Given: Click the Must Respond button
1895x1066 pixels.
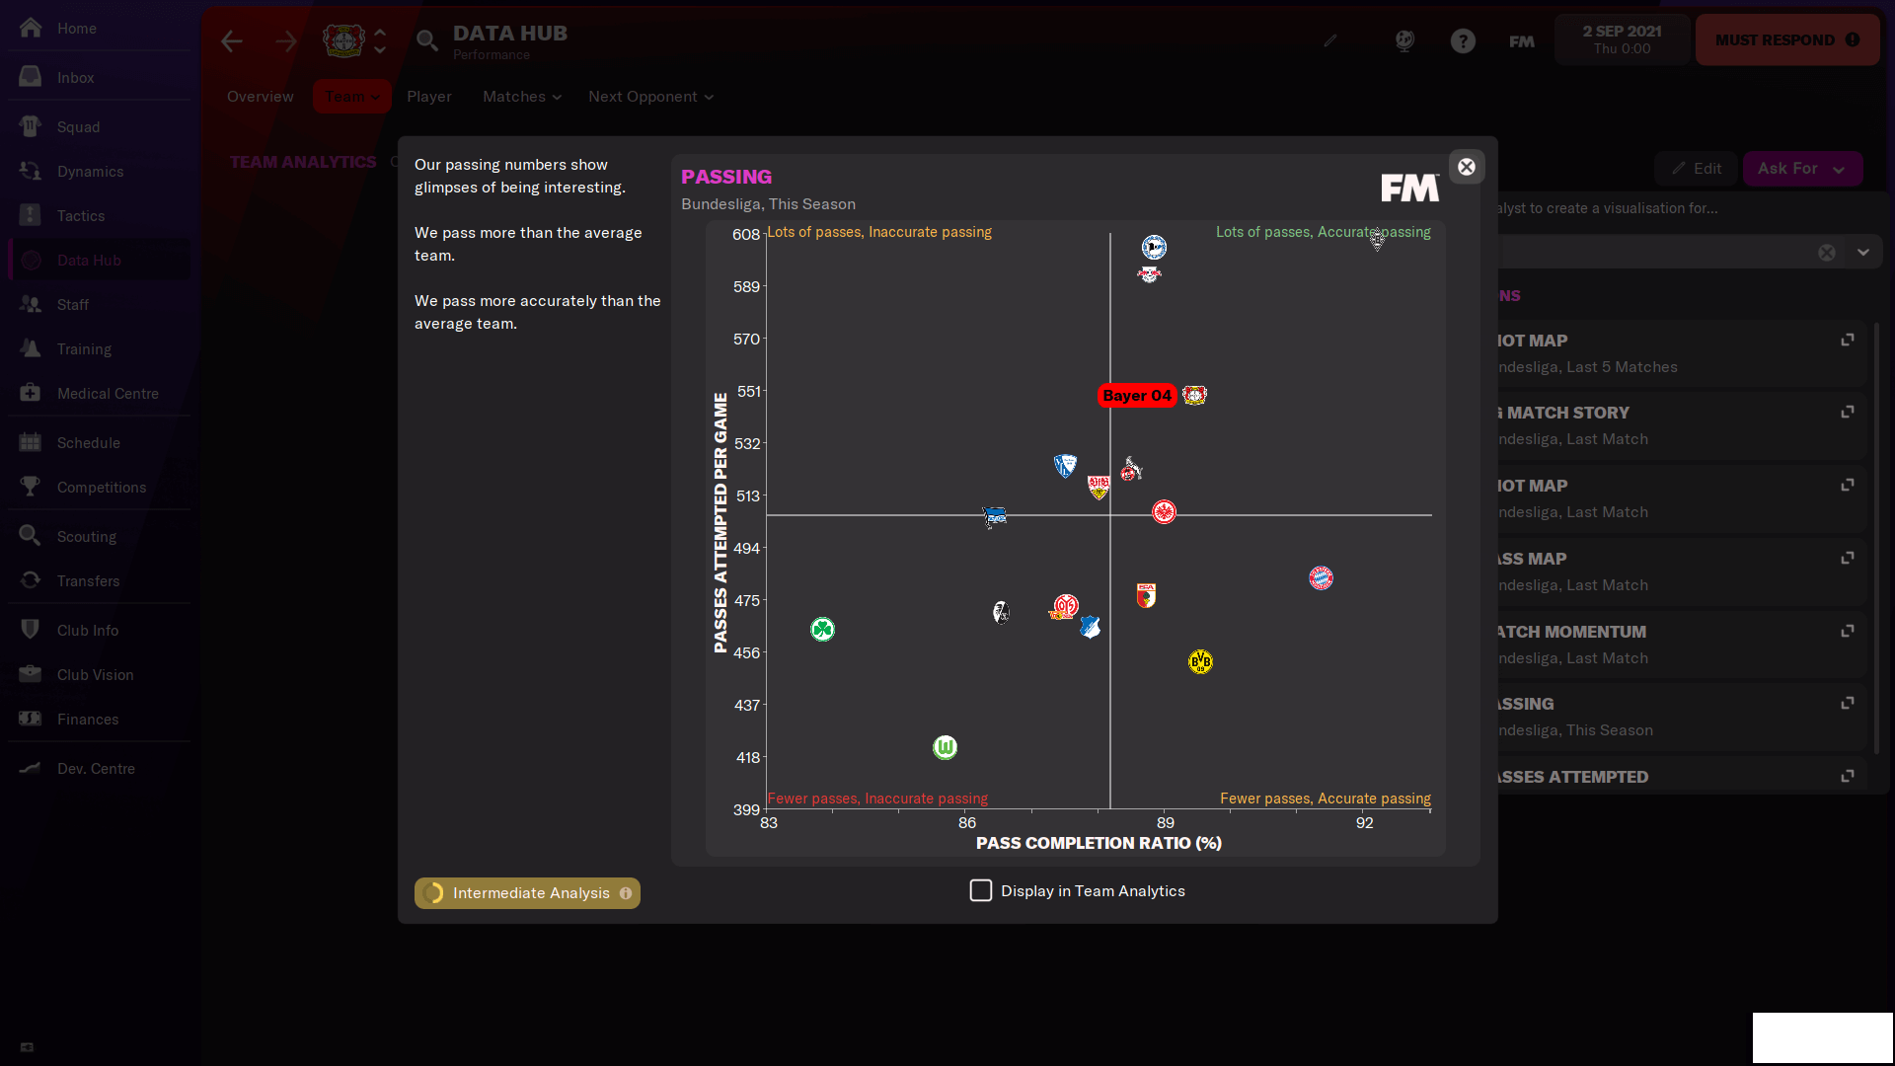Looking at the screenshot, I should [1787, 40].
